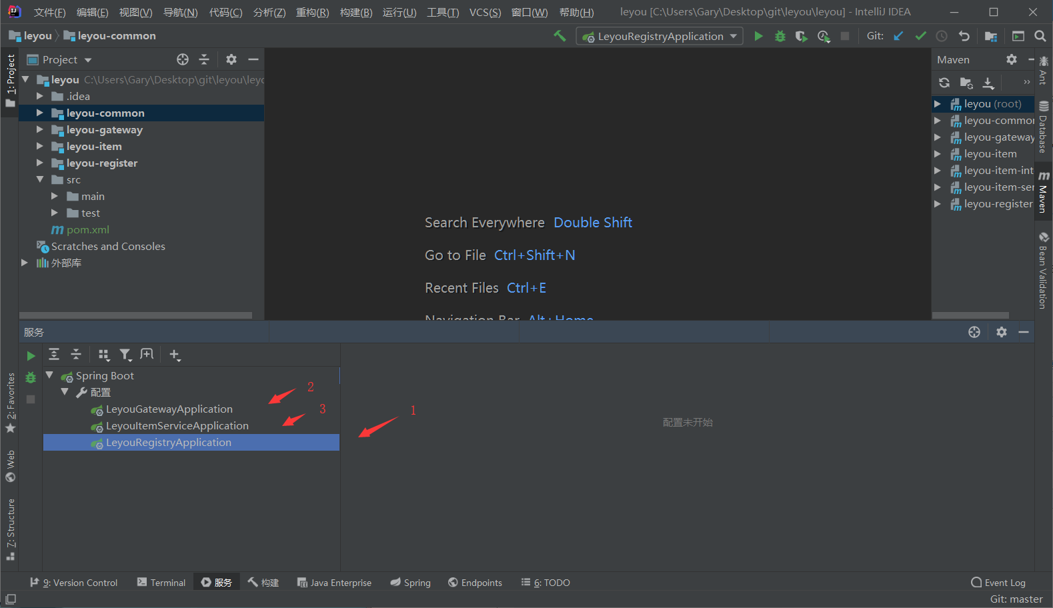Expand the External Libraries node 外部库
The image size is (1053, 608).
tap(25, 263)
